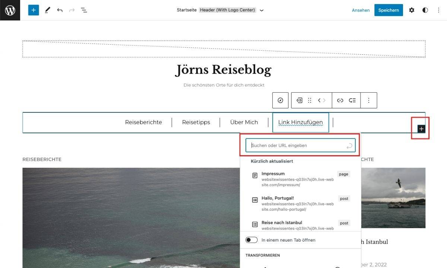Select the empty placeholder block above the title
The width and height of the screenshot is (447, 268).
click(224, 49)
